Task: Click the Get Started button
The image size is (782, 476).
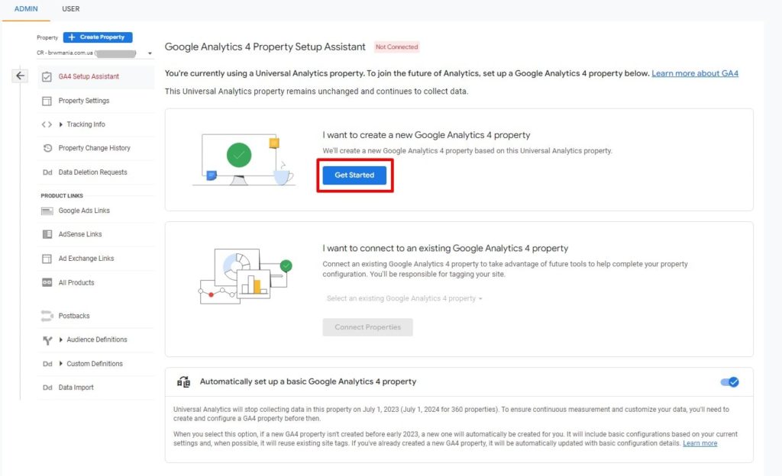Action: pos(354,175)
